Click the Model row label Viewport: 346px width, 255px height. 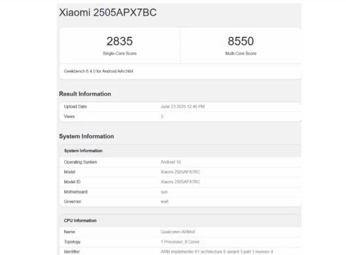point(70,172)
